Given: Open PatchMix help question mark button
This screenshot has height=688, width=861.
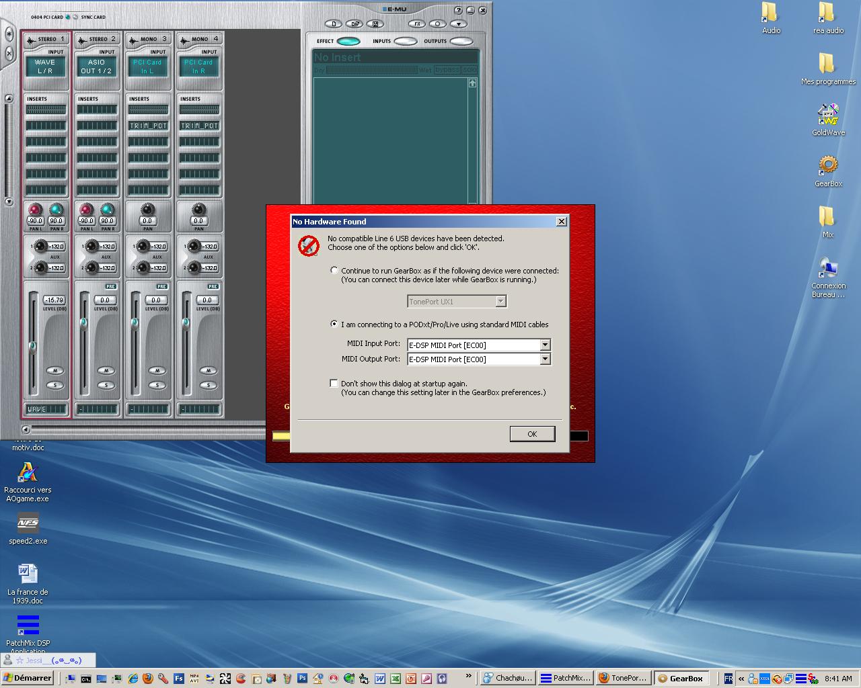Looking at the screenshot, I should 458,10.
